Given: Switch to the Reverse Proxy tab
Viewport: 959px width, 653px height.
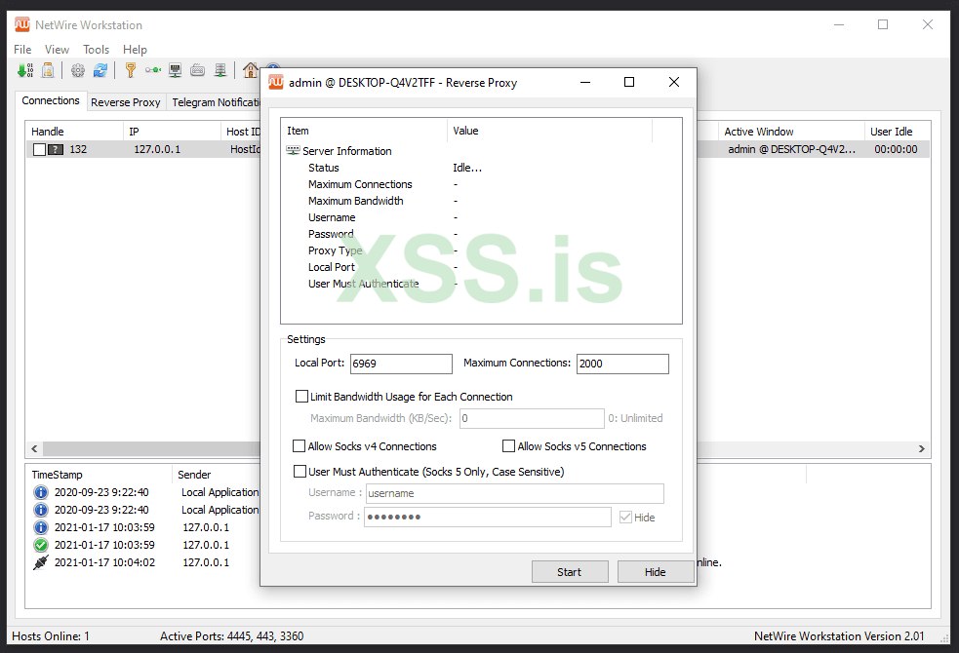Looking at the screenshot, I should tap(126, 102).
